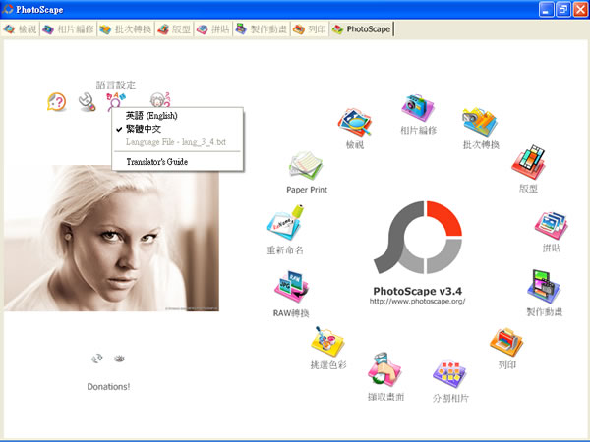Click the help question mark icon
Screen dimensions: 590x442
click(x=57, y=100)
